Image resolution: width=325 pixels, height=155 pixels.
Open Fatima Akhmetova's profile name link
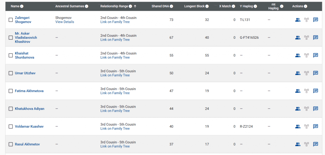(x=29, y=91)
